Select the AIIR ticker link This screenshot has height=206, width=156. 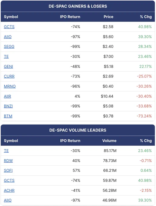[x=8, y=96]
